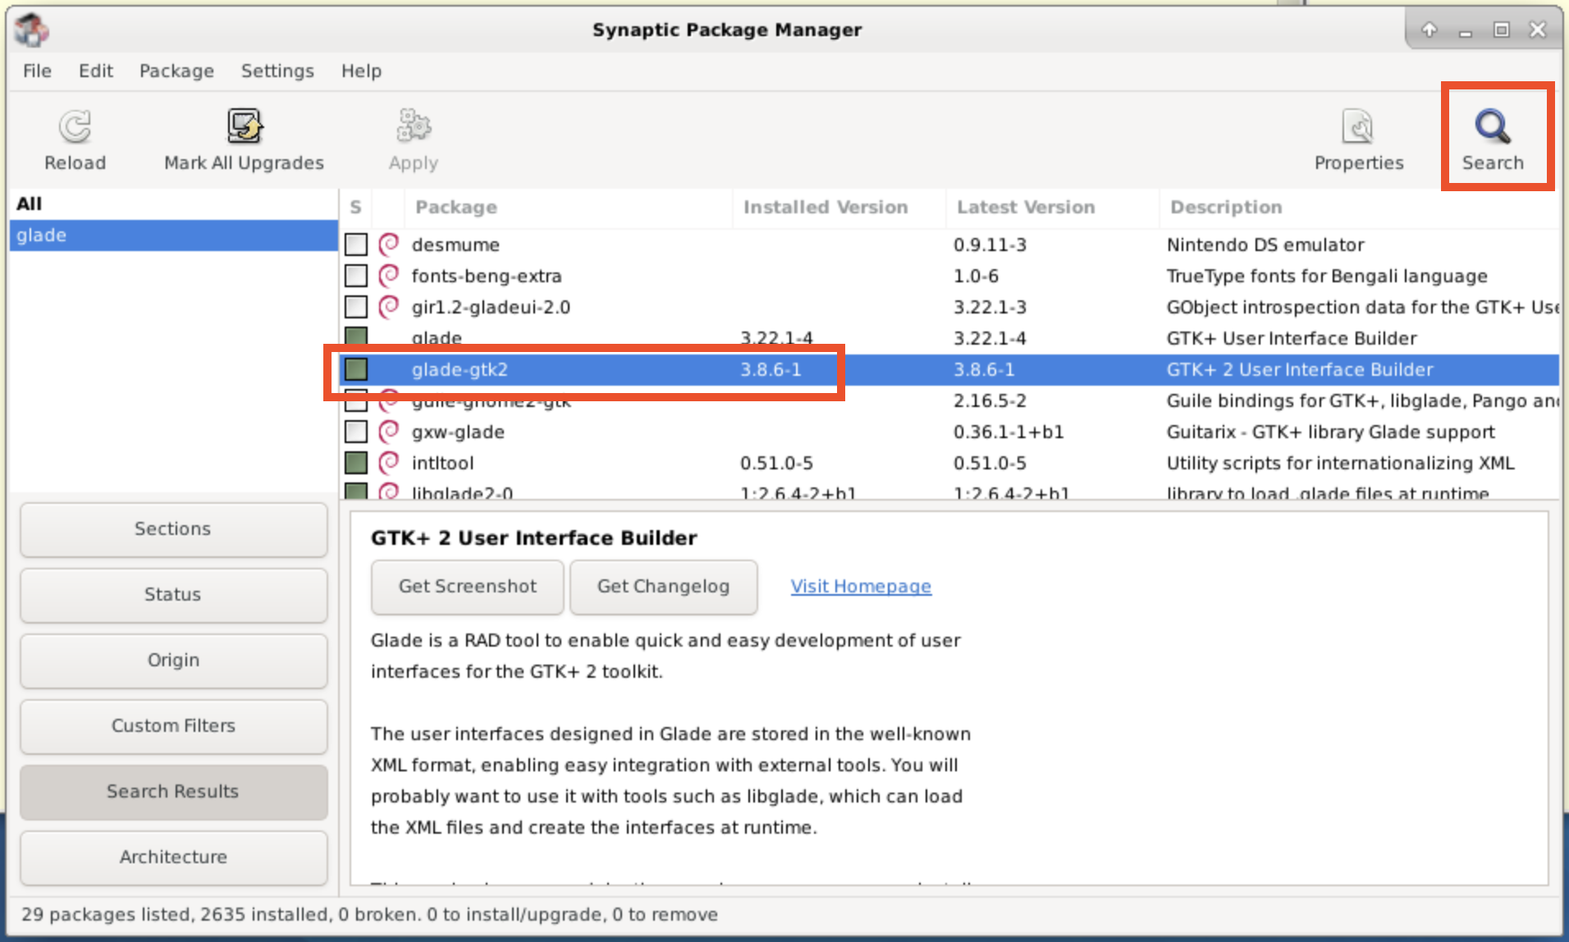Mark the gir1.2-gladeui-2.0 package checkbox

[356, 307]
